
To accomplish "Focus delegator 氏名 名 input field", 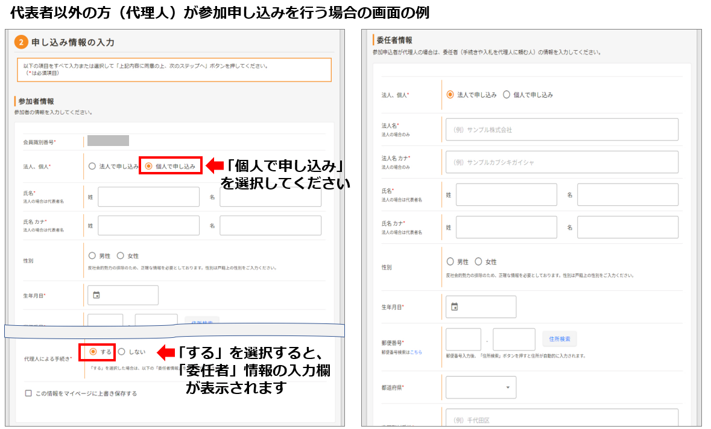I will tap(627, 195).
